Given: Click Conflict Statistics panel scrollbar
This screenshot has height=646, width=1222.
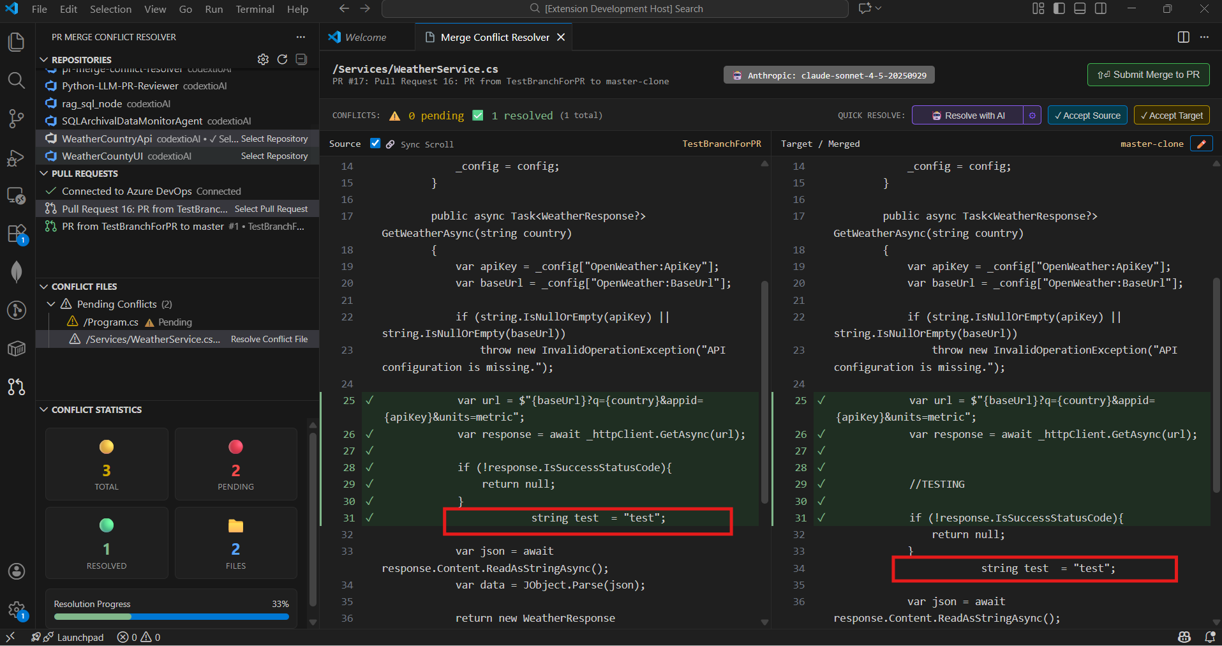Looking at the screenshot, I should point(313,519).
